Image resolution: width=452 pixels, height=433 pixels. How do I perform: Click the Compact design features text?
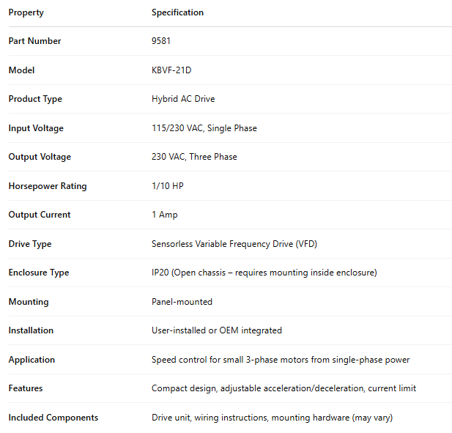click(x=284, y=388)
